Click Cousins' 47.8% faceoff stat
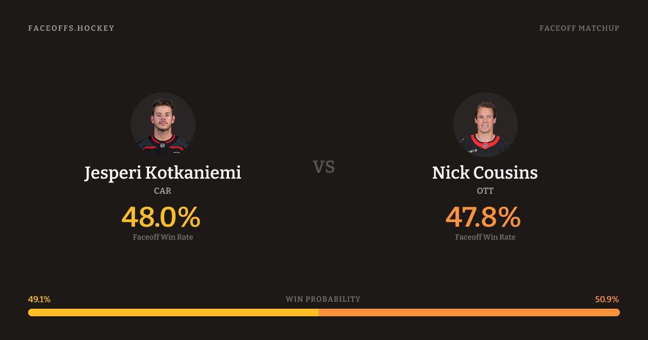Screen dimensions: 648x340 (x=483, y=217)
